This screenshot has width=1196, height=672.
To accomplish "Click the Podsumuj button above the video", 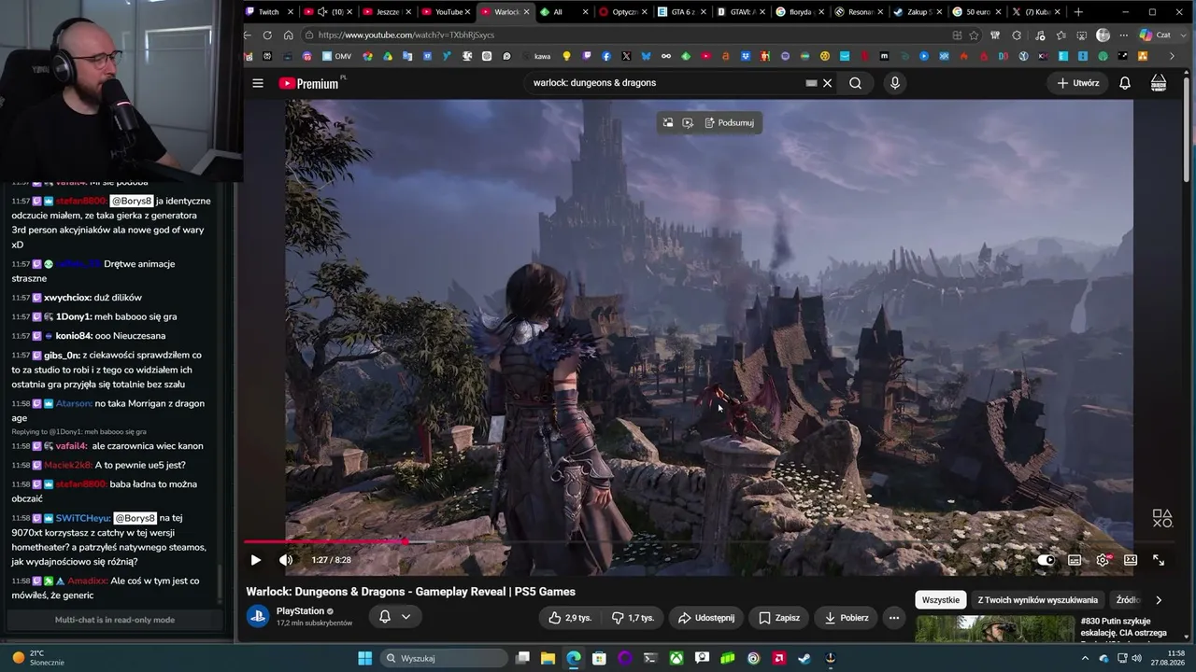I will pos(730,123).
